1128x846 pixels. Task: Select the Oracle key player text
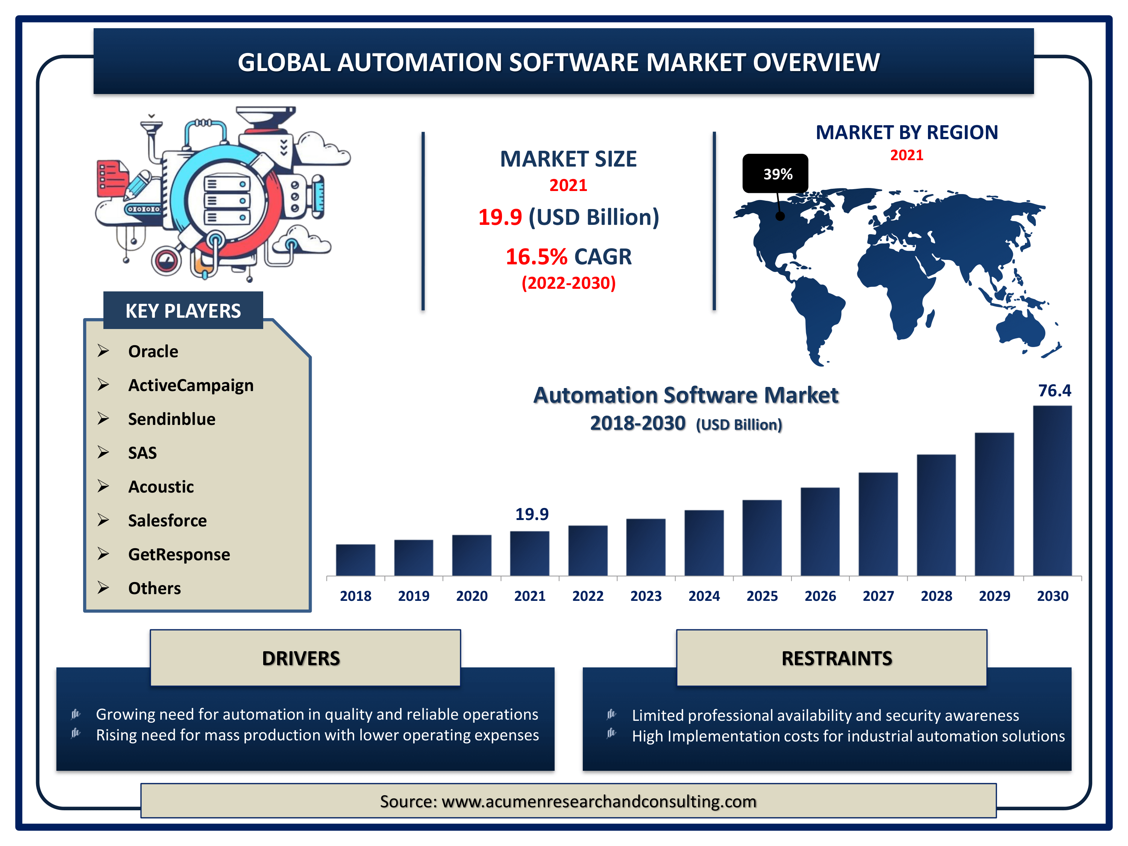pyautogui.click(x=153, y=351)
